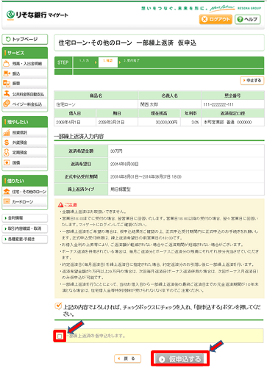Viewport: 267px width, 368px height.
Task: Open 定期預金 link text
Action: tap(20, 153)
